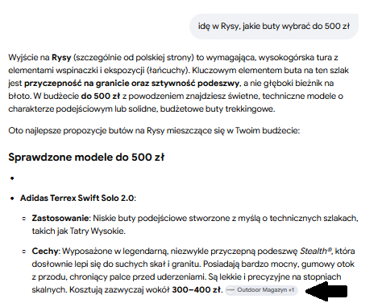Image resolution: width=382 pixels, height=303 pixels.
Task: Select the user message about Rysy boots
Action: click(274, 27)
